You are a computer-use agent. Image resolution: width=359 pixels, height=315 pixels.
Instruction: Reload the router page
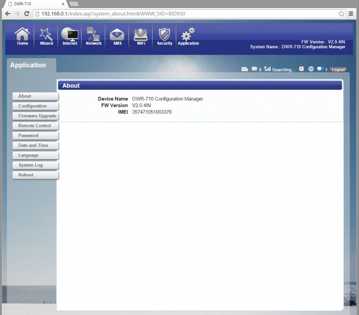click(27, 13)
